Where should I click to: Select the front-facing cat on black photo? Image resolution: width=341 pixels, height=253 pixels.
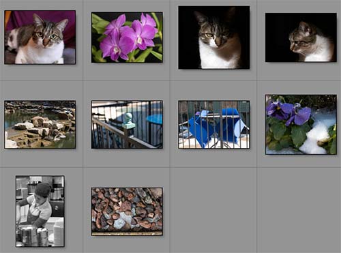tap(214, 38)
